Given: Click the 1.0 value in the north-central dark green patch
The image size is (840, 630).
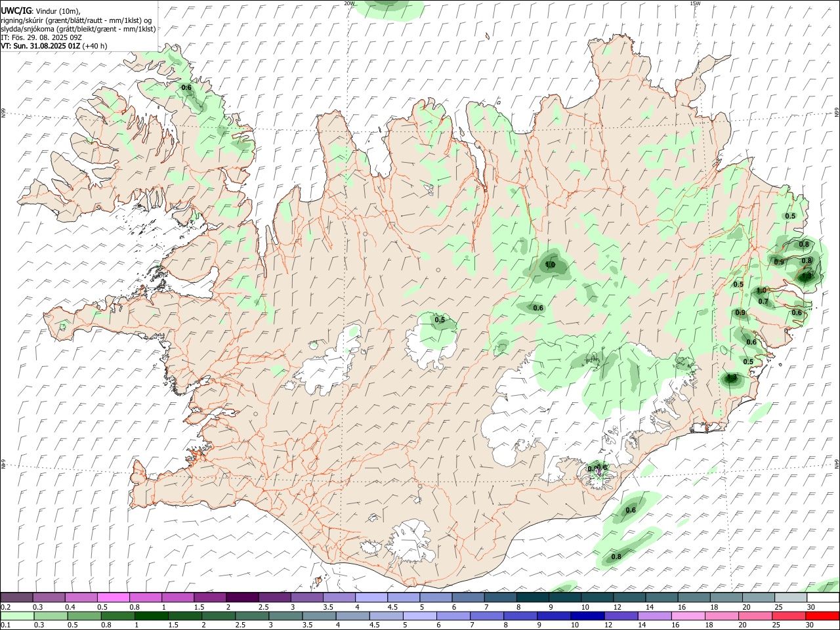Looking at the screenshot, I should [550, 265].
